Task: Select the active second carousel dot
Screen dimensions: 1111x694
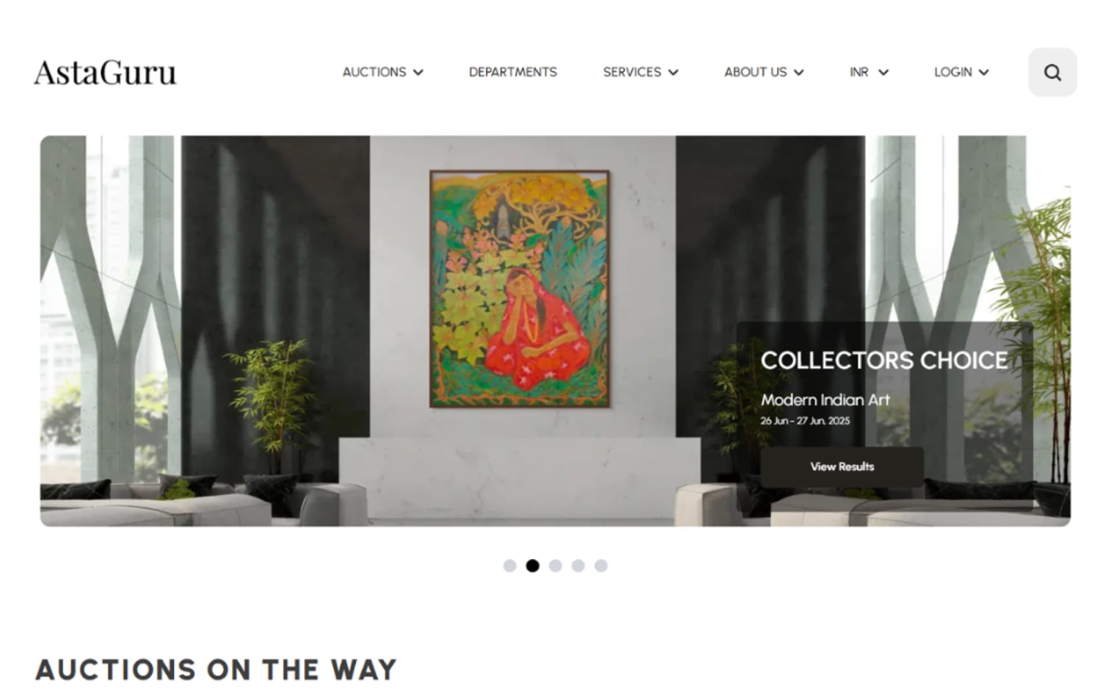Action: (532, 566)
